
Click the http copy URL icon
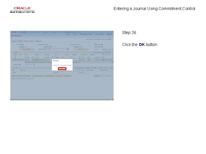point(110,39)
